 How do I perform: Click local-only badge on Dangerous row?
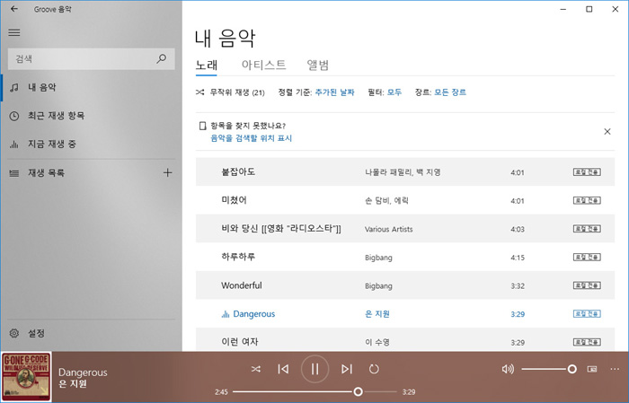587,314
